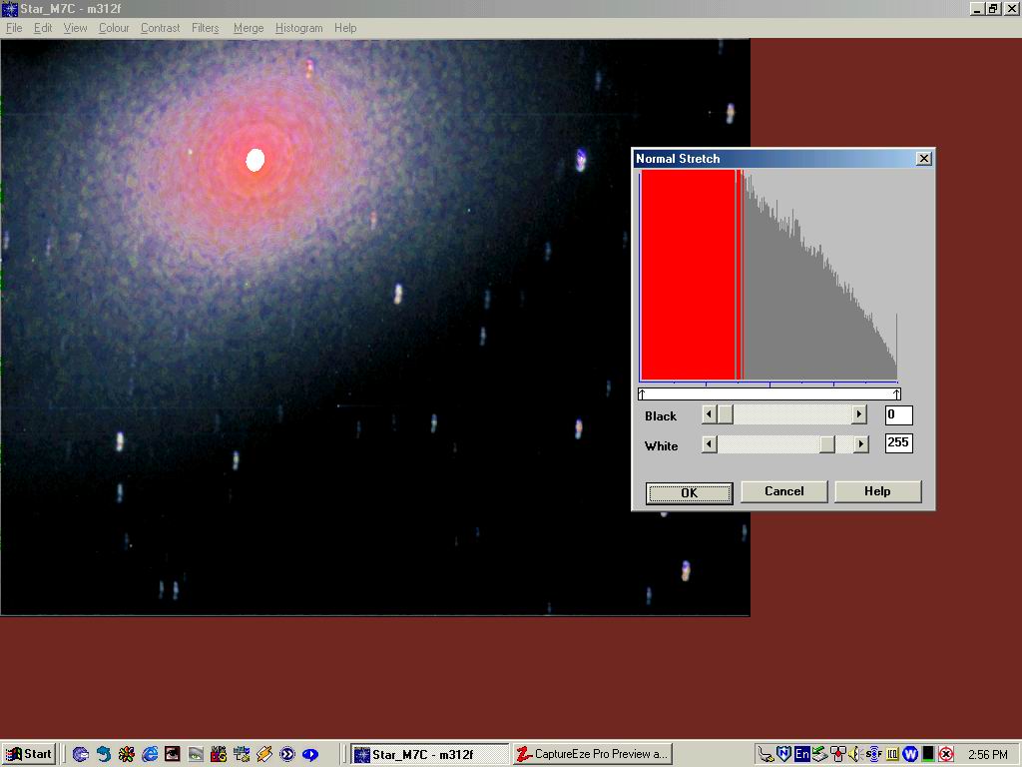
Task: Click the bright white star core in image
Action: point(255,160)
